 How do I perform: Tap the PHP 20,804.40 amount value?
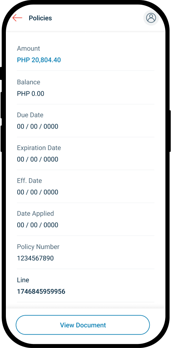point(39,60)
